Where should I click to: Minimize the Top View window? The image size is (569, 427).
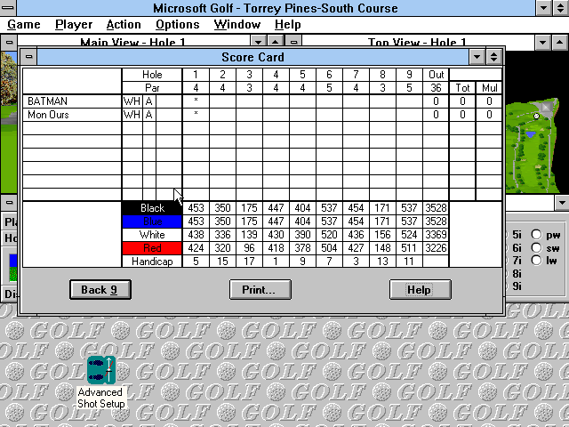pyautogui.click(x=543, y=42)
